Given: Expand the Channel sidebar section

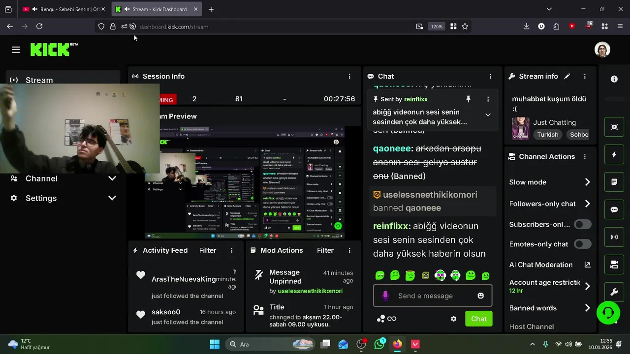Looking at the screenshot, I should point(112,178).
